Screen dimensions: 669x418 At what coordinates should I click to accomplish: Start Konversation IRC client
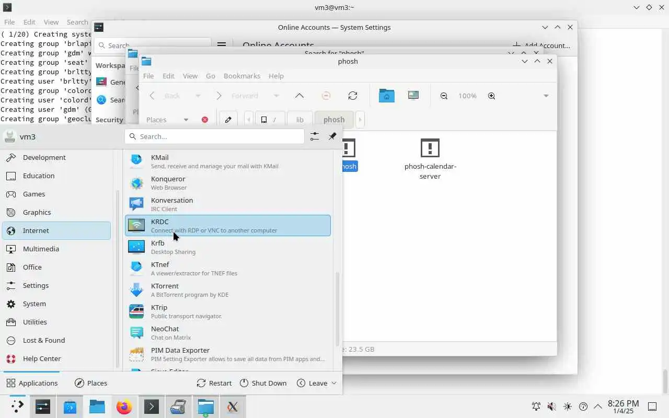228,204
